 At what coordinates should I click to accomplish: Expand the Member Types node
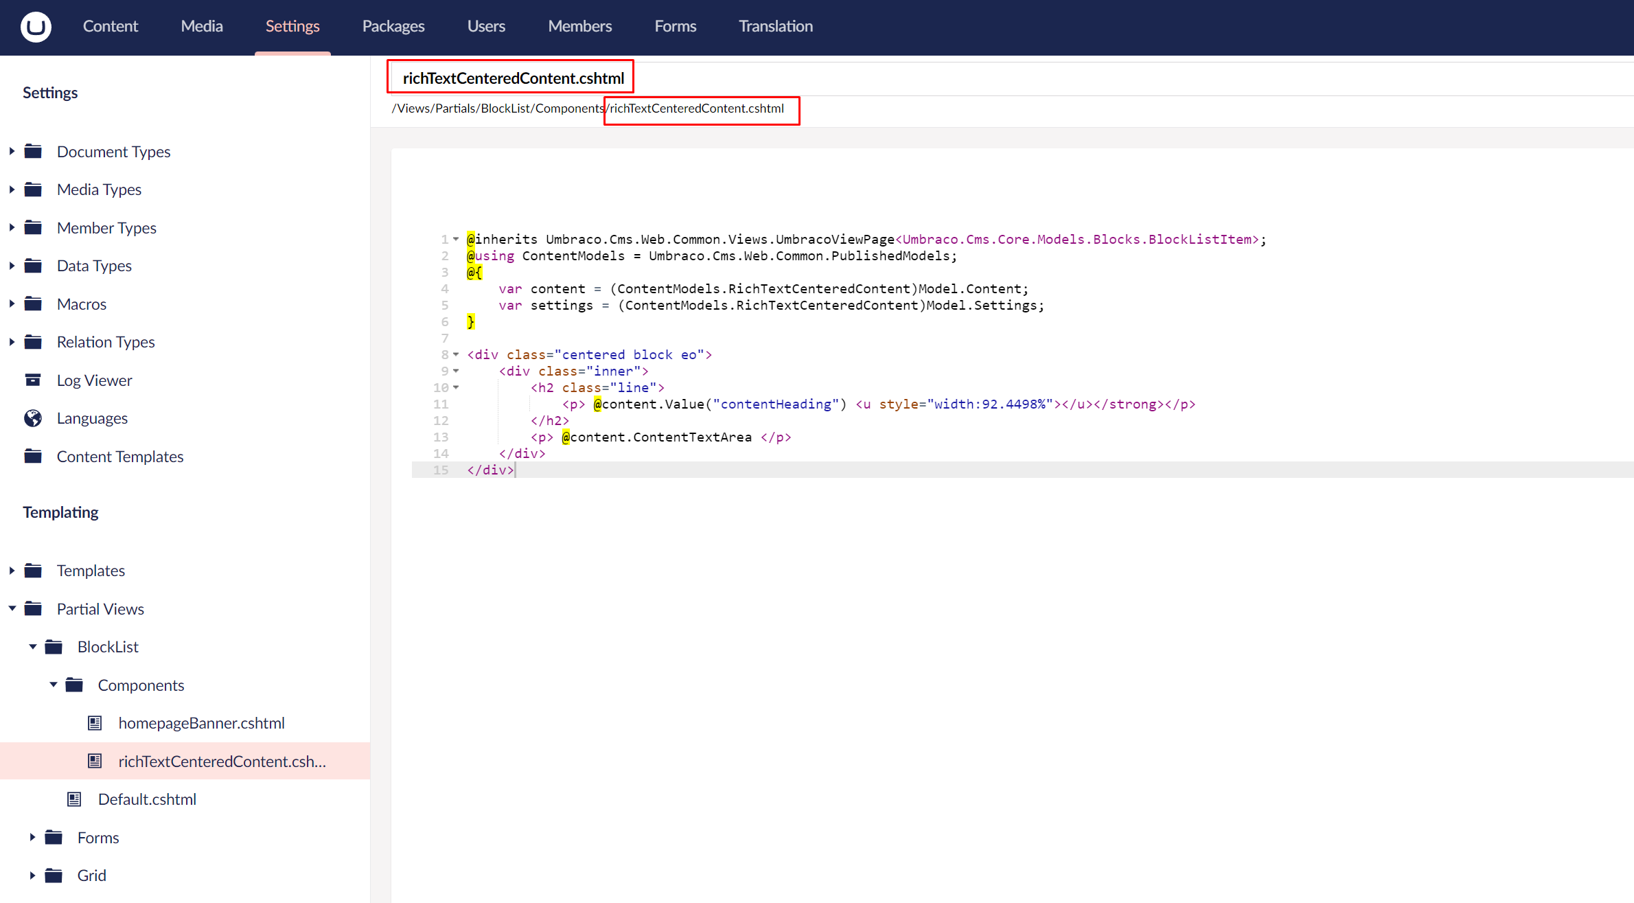[12, 227]
